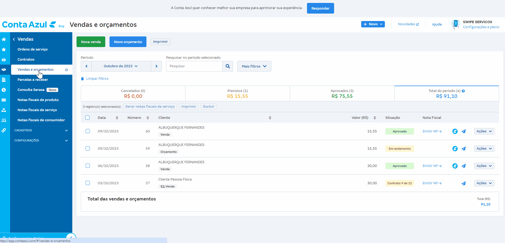The height and width of the screenshot is (243, 505).
Task: Click Emitir NF-e link for sale 58
Action: tap(432, 166)
